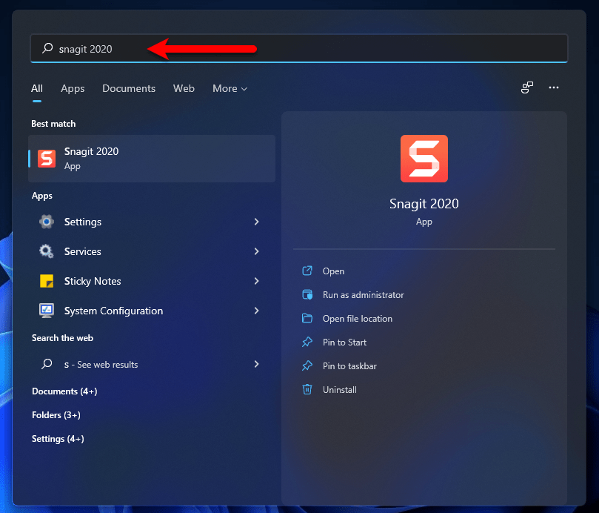Select the Settings app result
The image size is (599, 513).
pos(152,222)
